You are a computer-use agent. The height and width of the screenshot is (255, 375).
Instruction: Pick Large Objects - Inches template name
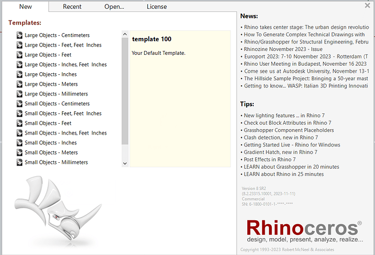pyautogui.click(x=51, y=74)
